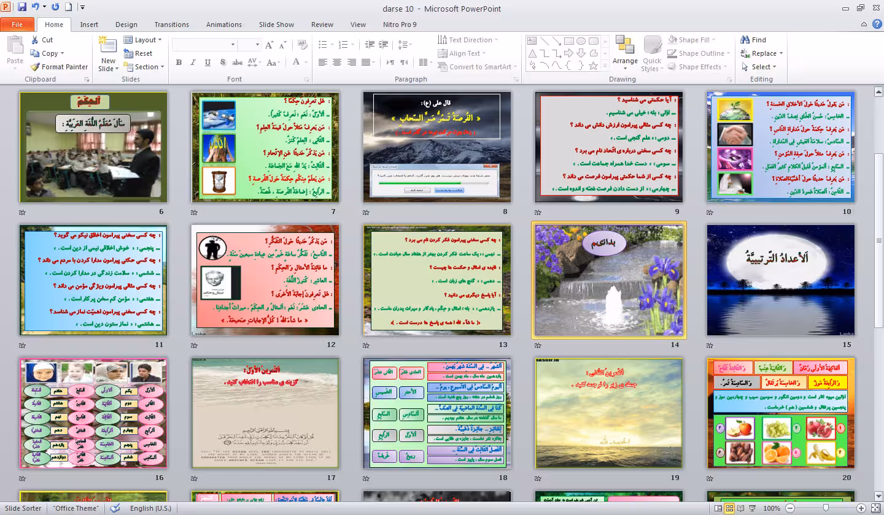
Task: Switch to Normal view icon in status bar
Action: coord(718,508)
